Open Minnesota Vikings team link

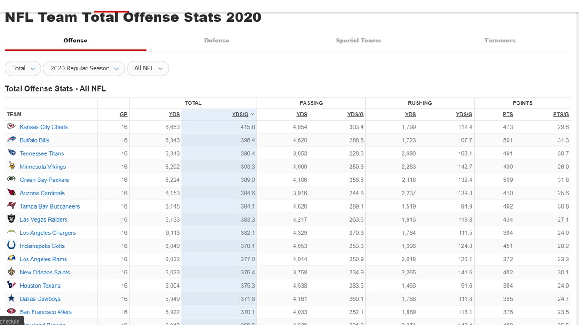(43, 167)
